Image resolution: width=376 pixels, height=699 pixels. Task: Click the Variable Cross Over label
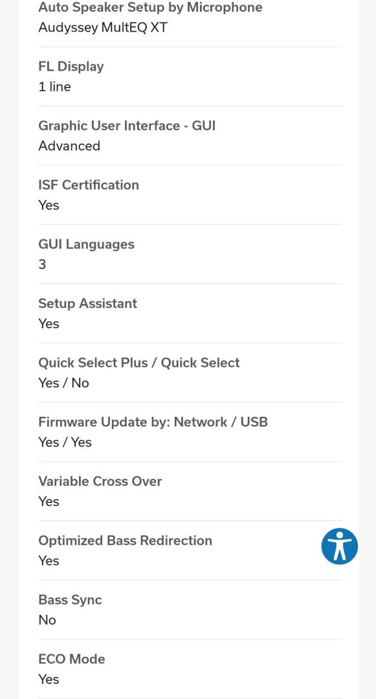point(100,482)
